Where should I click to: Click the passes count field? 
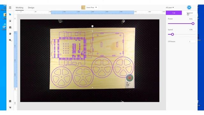192,42
